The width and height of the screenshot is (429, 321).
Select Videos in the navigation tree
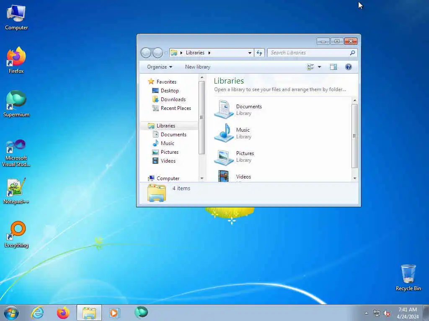click(164, 161)
